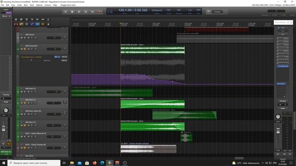Click the Undo toolbar icon
Screen dimensions: 296x166
37,19
